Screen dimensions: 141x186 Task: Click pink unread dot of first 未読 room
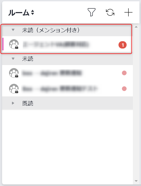pyautogui.click(x=124, y=73)
